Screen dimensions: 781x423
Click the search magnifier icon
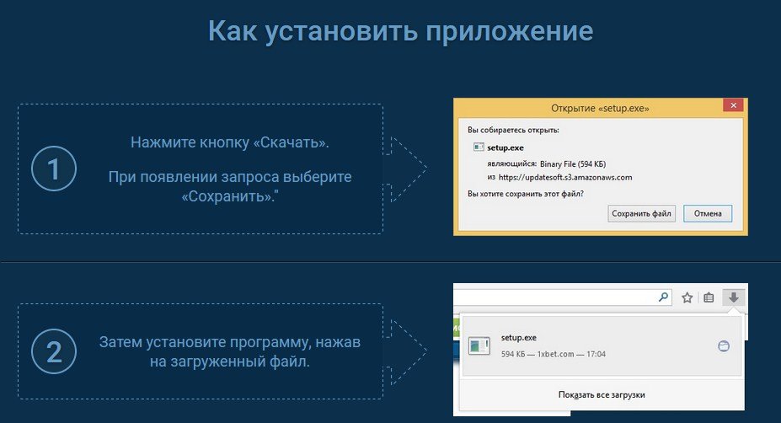pyautogui.click(x=663, y=297)
